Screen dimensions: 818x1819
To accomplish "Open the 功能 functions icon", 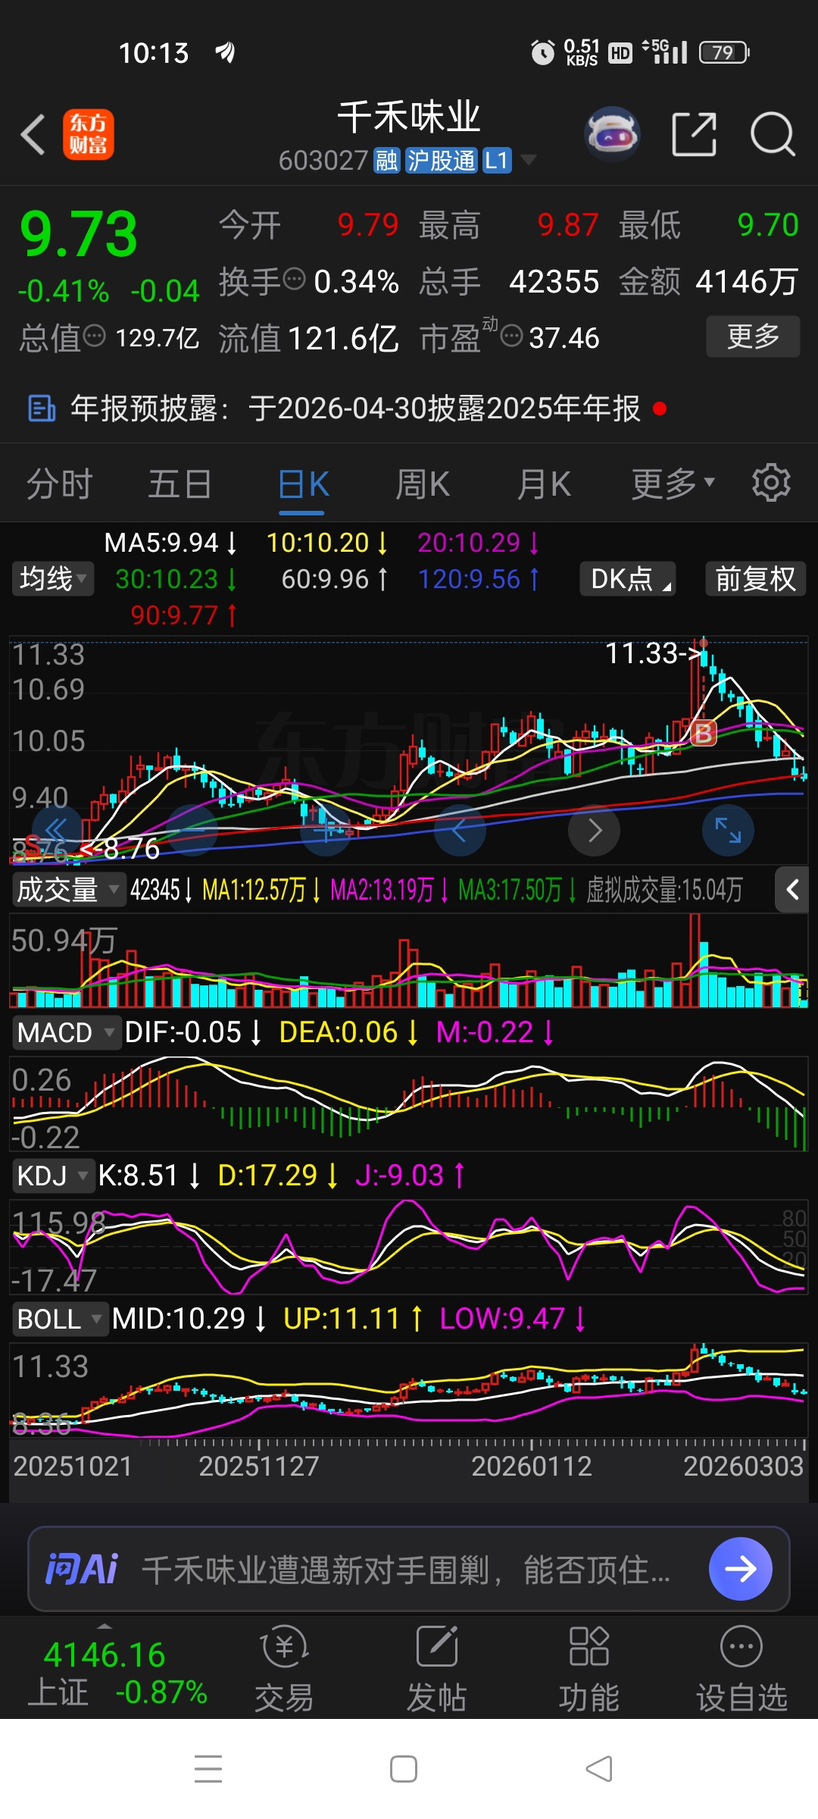I will coord(589,1669).
